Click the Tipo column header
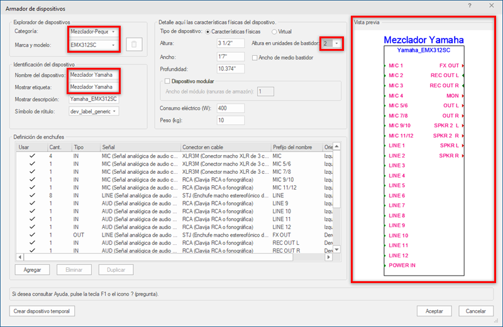This screenshot has height=327, width=503. click(x=86, y=147)
